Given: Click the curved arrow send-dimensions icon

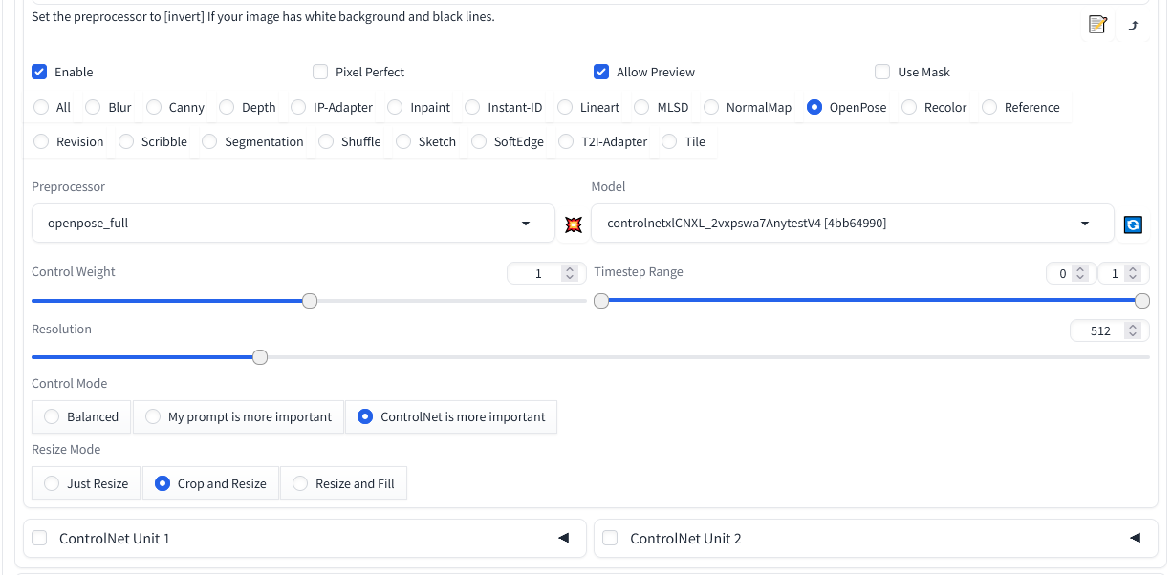Looking at the screenshot, I should pyautogui.click(x=1134, y=25).
